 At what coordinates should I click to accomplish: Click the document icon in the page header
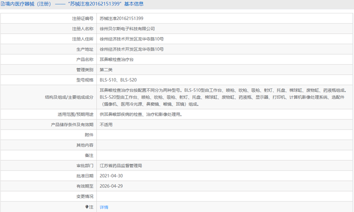(2, 4)
